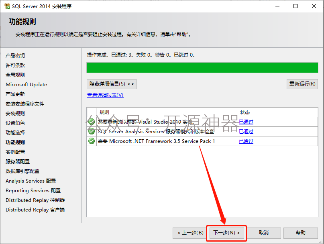Click green check icon for Analysis Services rule
324x244 pixels.
[x=92, y=131]
